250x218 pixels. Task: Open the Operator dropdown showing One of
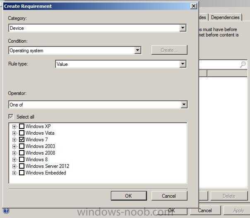click(98, 105)
